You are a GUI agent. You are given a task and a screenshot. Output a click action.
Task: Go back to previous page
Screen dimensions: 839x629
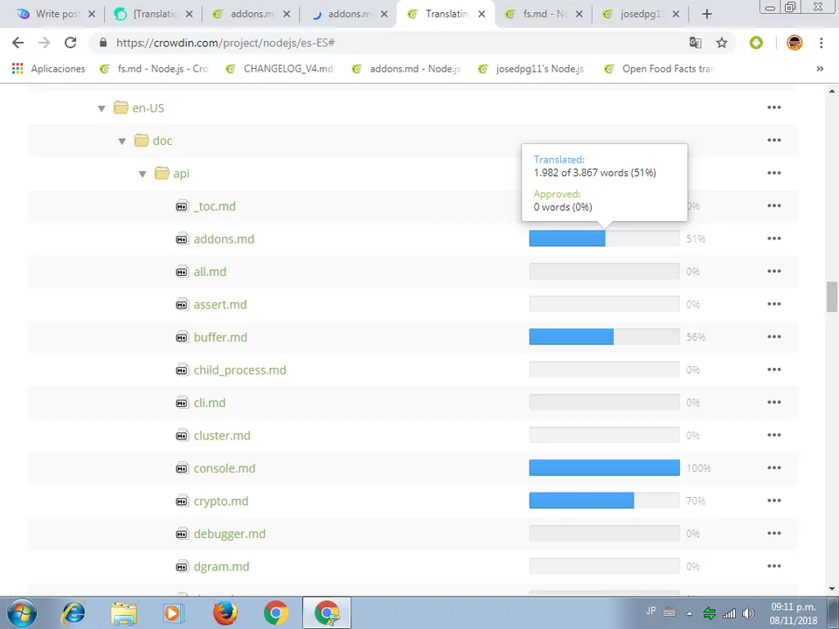17,43
